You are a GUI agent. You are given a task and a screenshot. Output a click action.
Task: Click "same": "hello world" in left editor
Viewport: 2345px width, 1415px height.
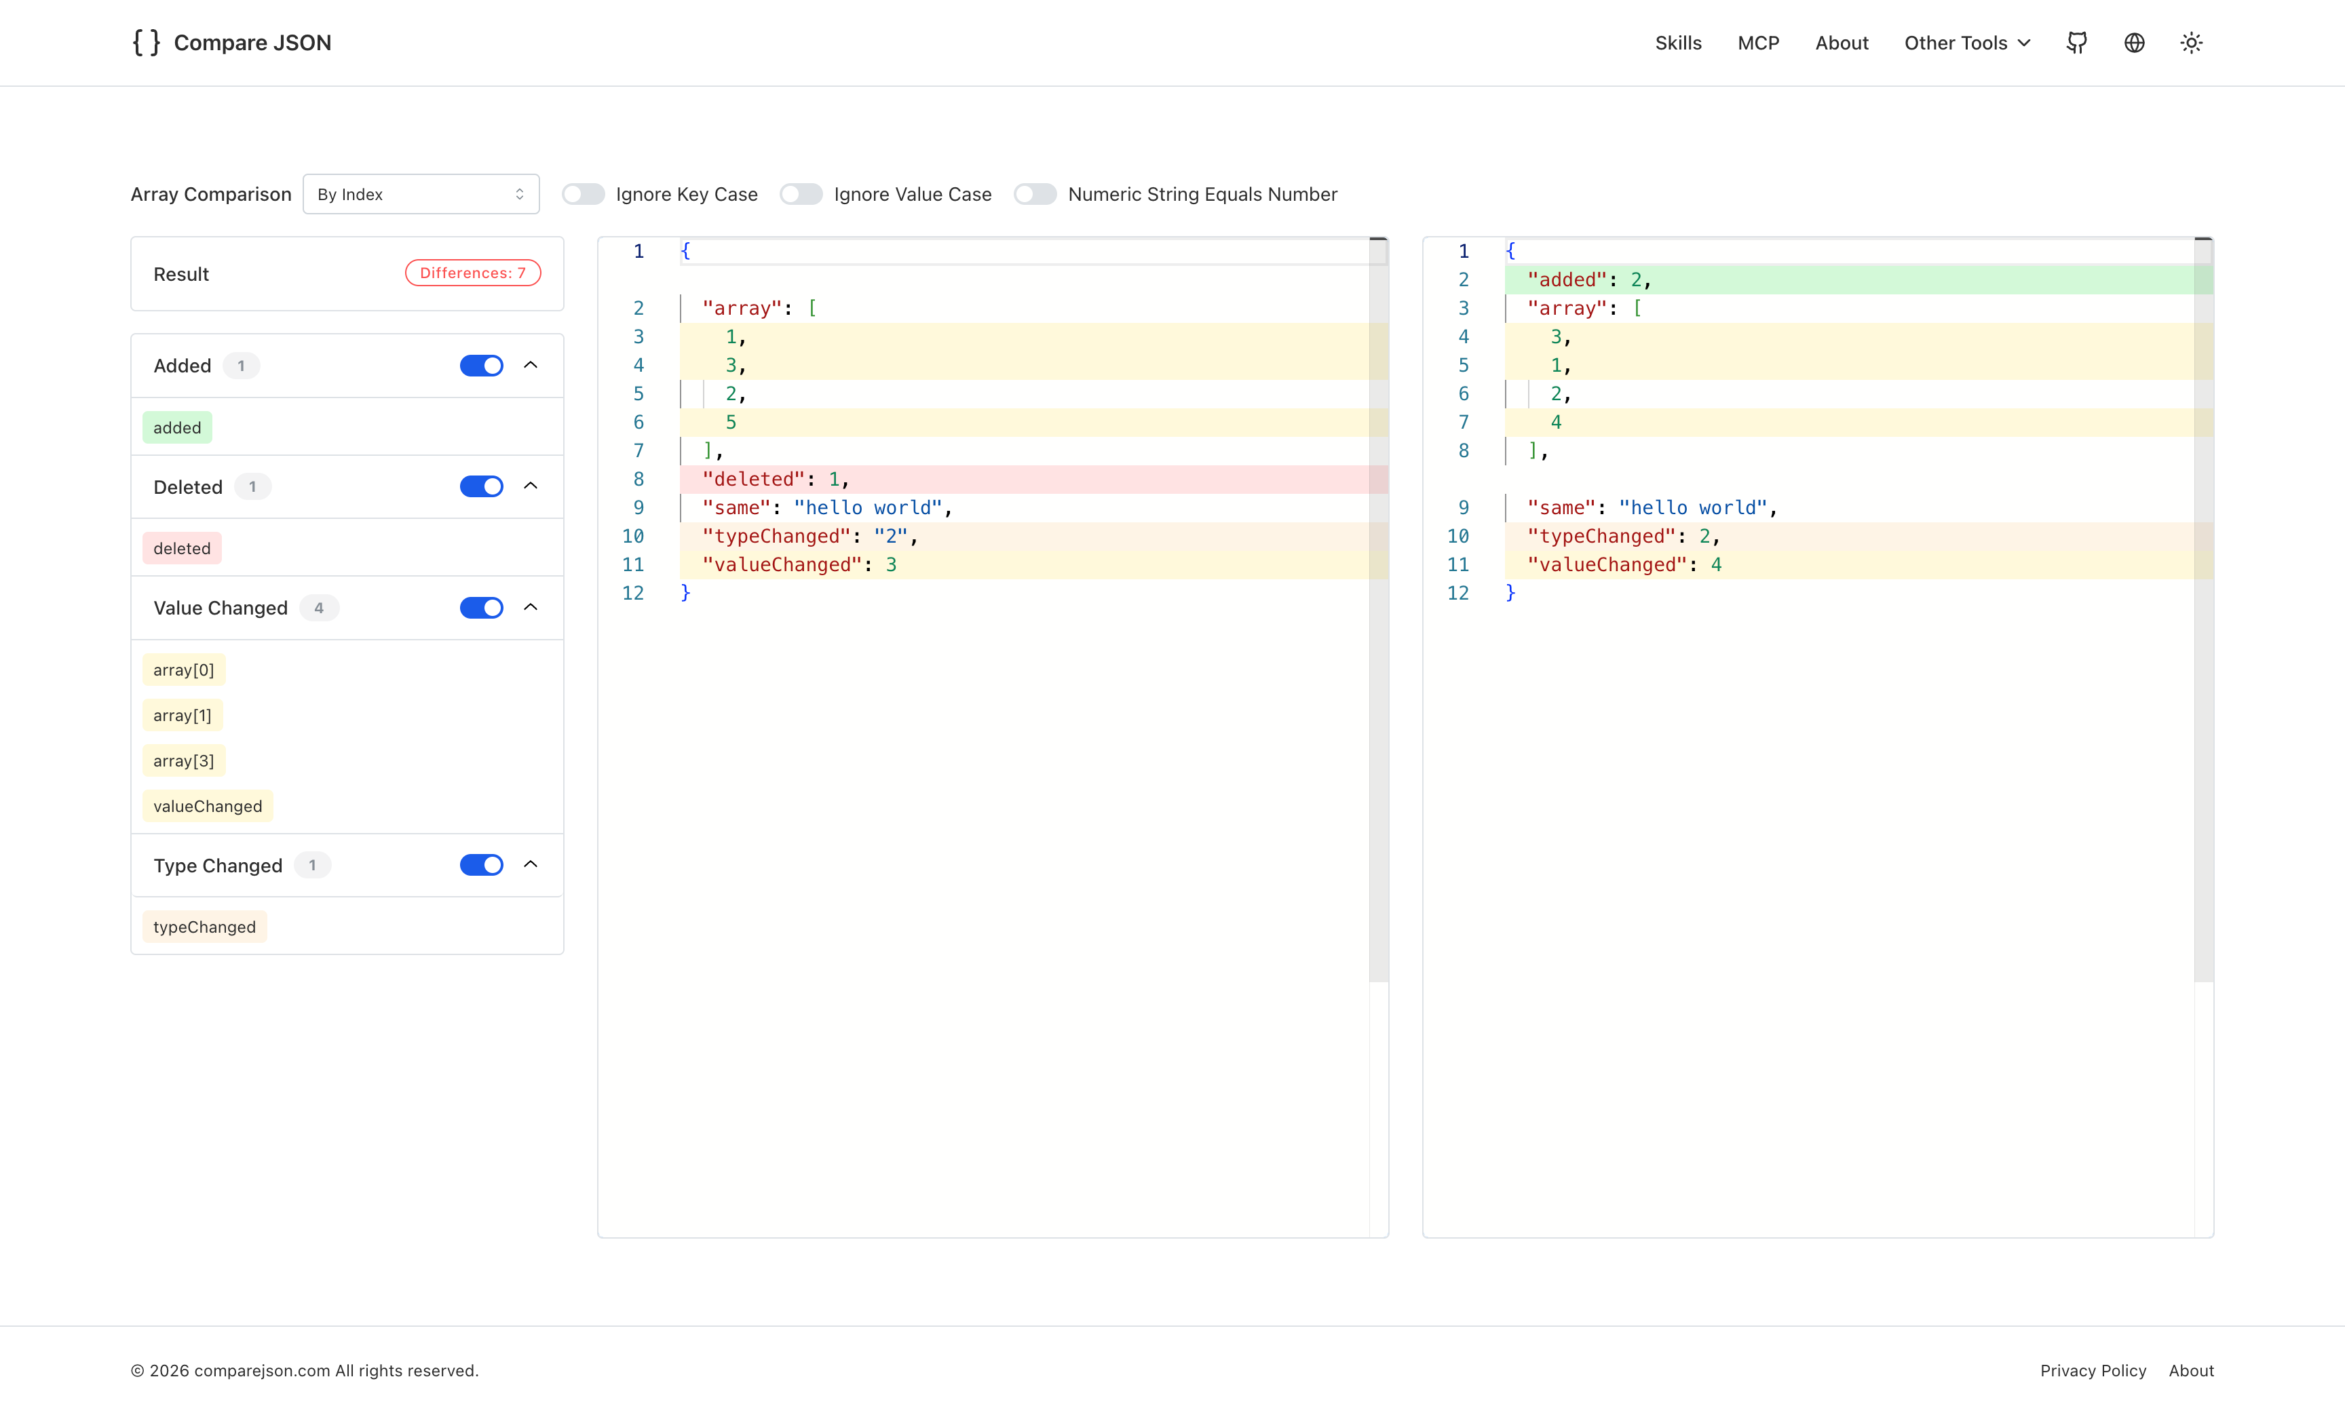click(x=826, y=508)
